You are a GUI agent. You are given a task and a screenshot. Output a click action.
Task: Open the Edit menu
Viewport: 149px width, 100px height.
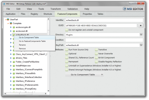[18, 9]
